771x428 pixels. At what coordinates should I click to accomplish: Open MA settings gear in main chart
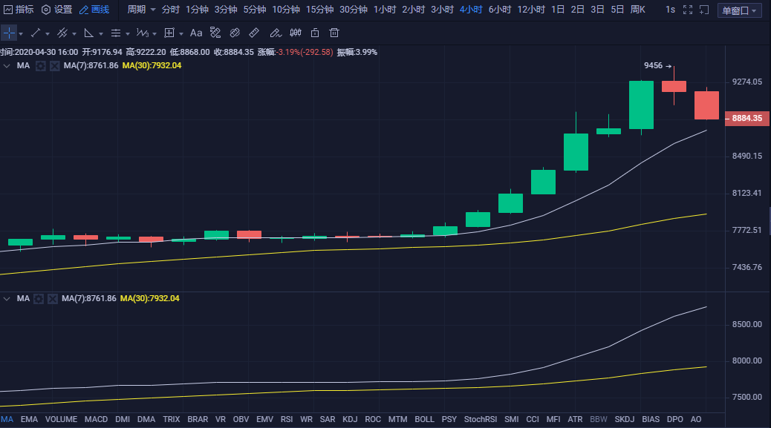click(x=41, y=66)
